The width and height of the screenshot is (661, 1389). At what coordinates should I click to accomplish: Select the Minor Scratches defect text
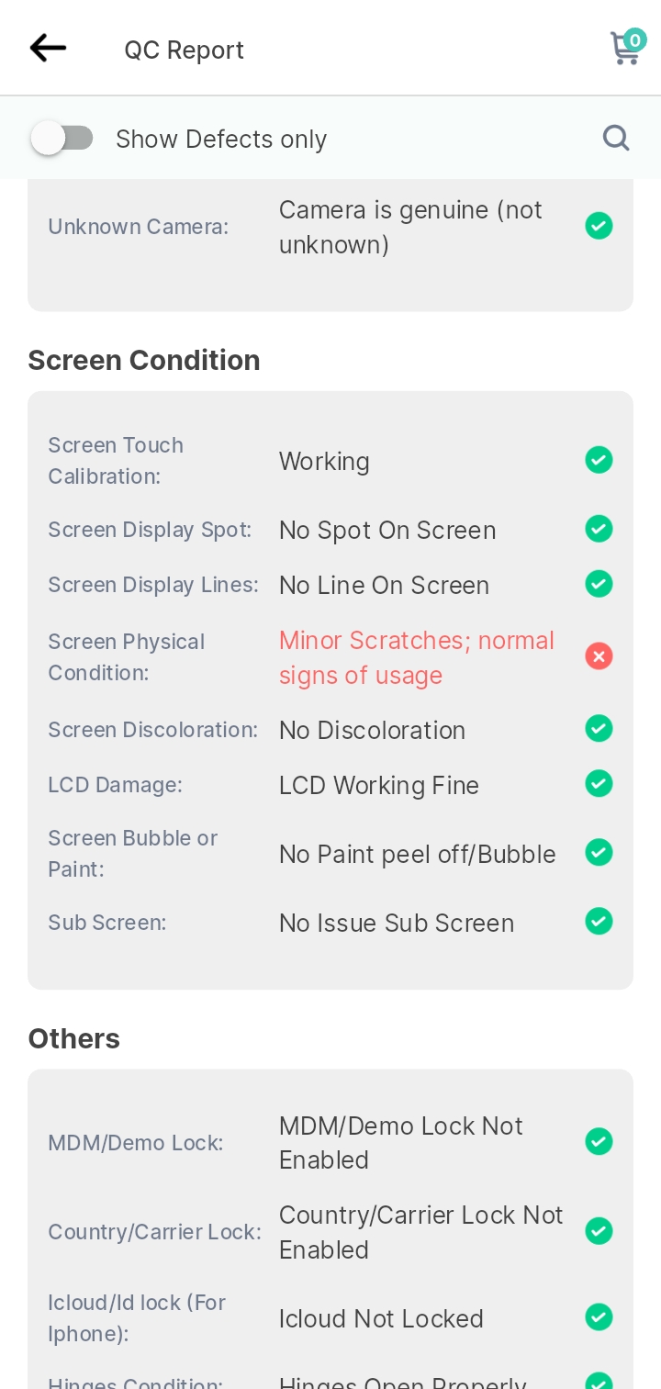coord(417,657)
